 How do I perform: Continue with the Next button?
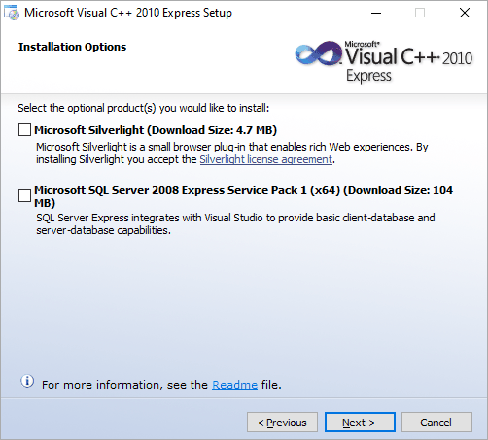click(x=360, y=423)
